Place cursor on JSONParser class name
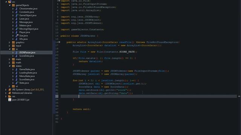 tap(88, 36)
